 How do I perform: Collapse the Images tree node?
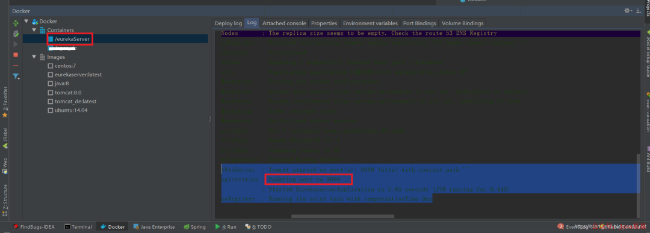pyautogui.click(x=34, y=57)
